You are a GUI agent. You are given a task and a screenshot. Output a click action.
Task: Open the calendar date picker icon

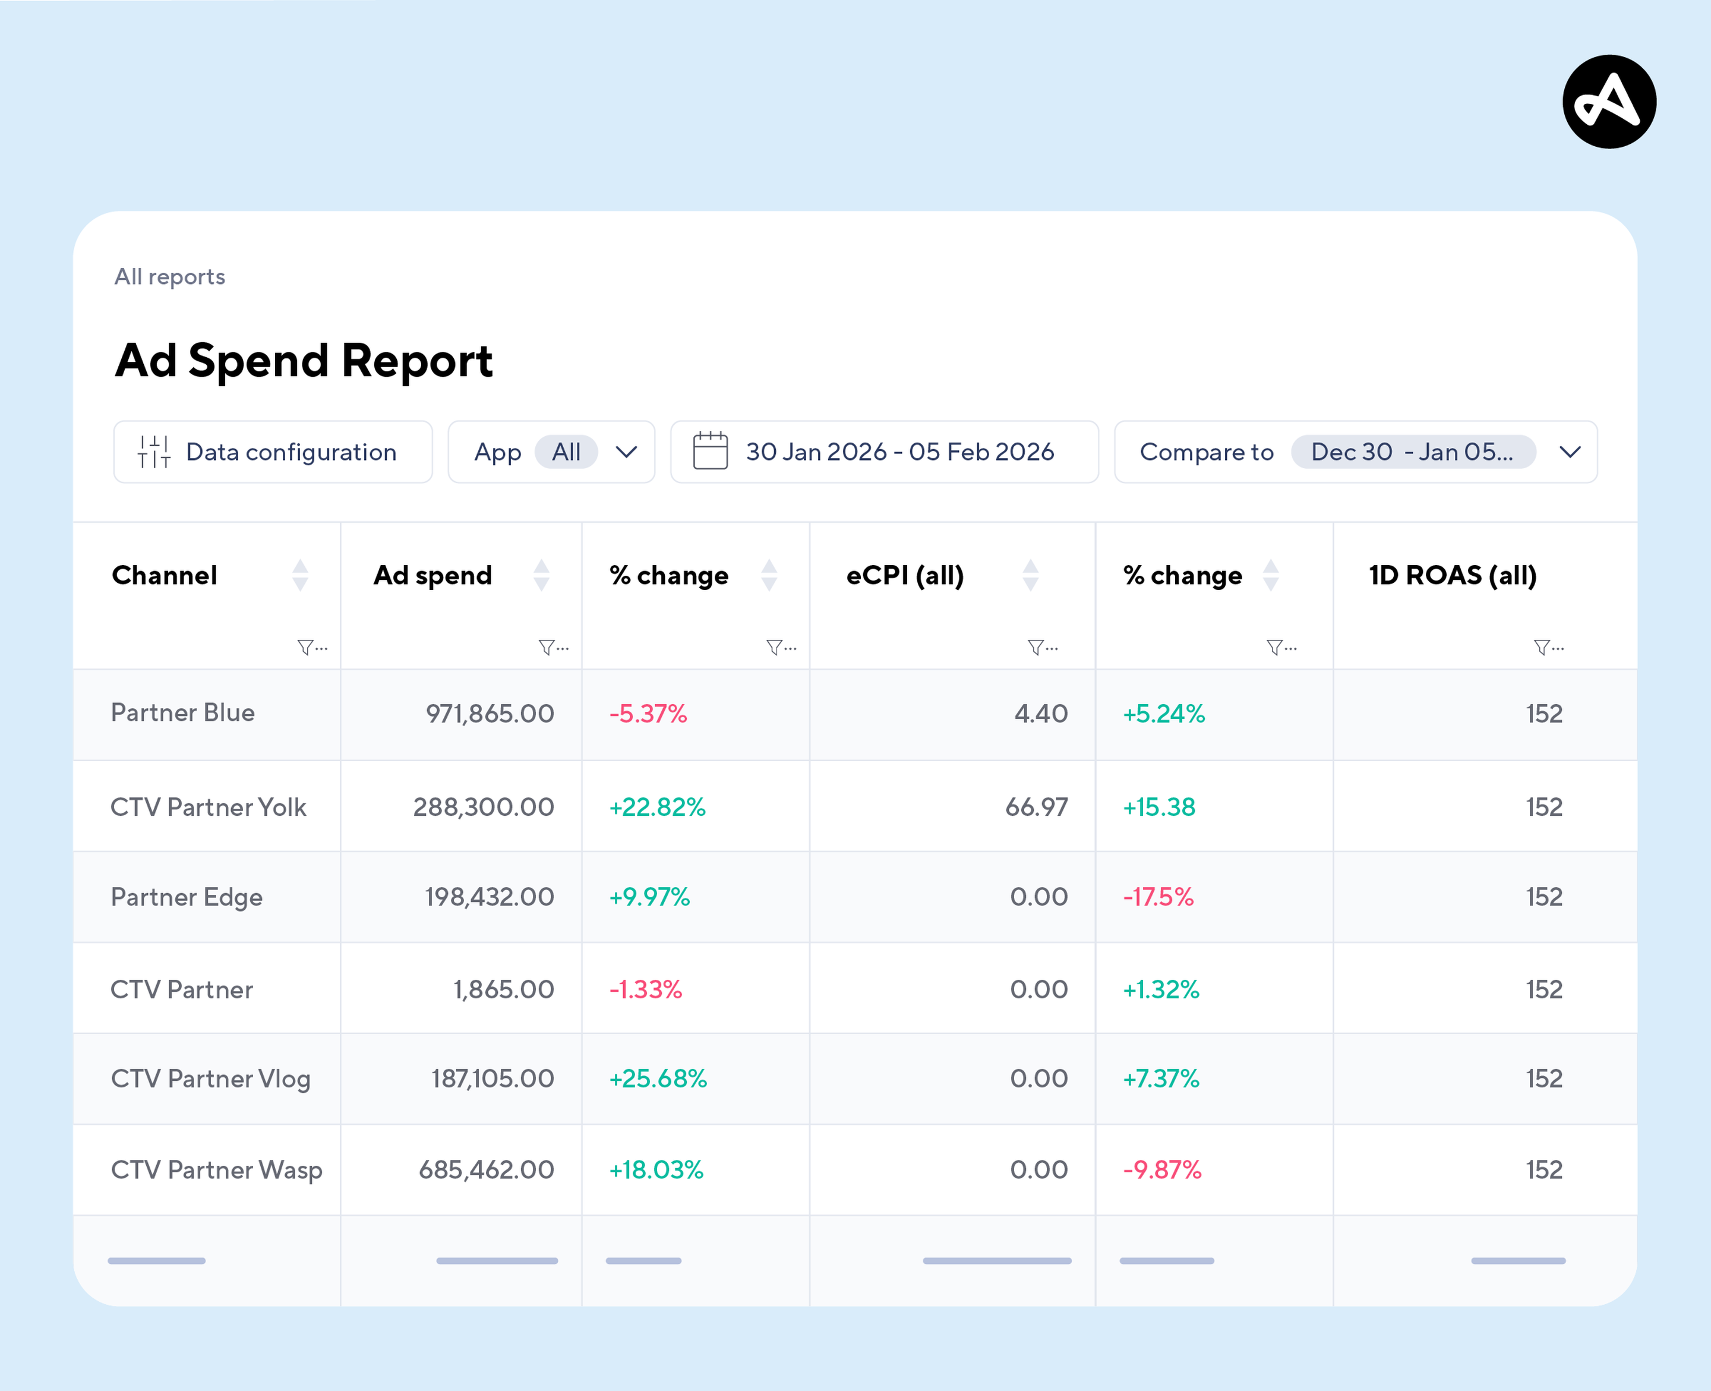712,452
